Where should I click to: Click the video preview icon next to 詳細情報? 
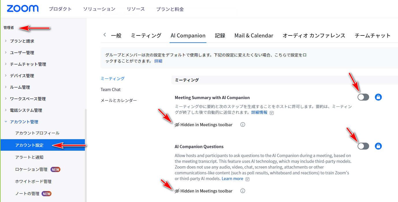pyautogui.click(x=271, y=112)
